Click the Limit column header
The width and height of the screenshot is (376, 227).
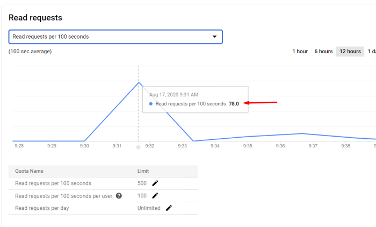point(143,171)
